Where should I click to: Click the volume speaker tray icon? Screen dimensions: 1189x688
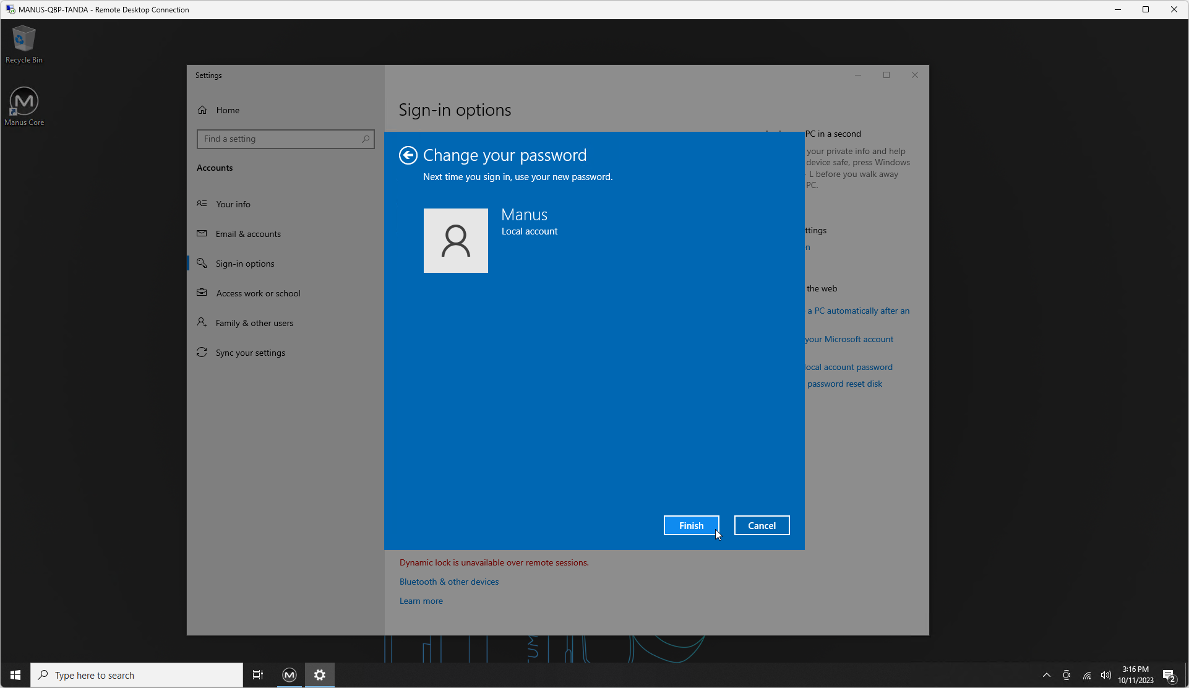(1105, 675)
